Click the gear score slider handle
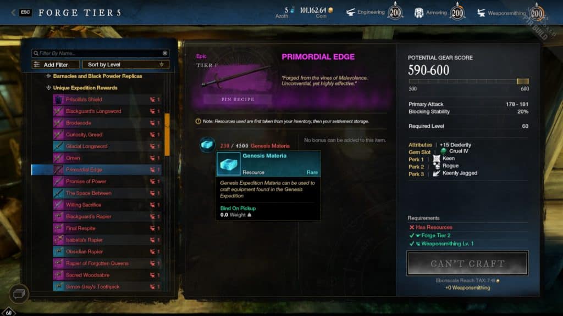This screenshot has height=316, width=563. [522, 81]
